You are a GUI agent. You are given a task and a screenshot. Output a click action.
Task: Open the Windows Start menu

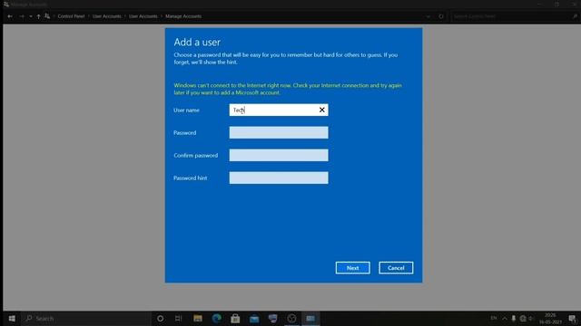click(12, 318)
